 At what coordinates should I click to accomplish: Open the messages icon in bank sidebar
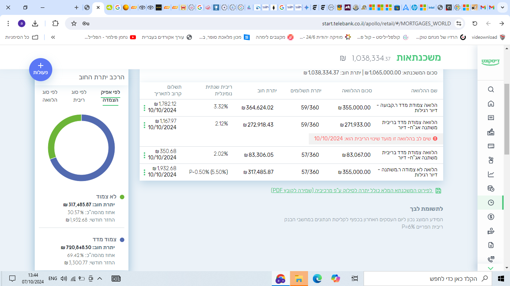click(491, 118)
